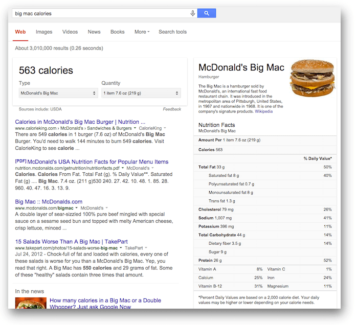Switch to the Videos tab

(x=70, y=32)
